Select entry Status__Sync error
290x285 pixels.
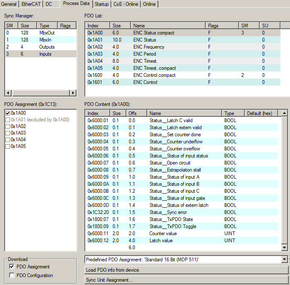182,212
